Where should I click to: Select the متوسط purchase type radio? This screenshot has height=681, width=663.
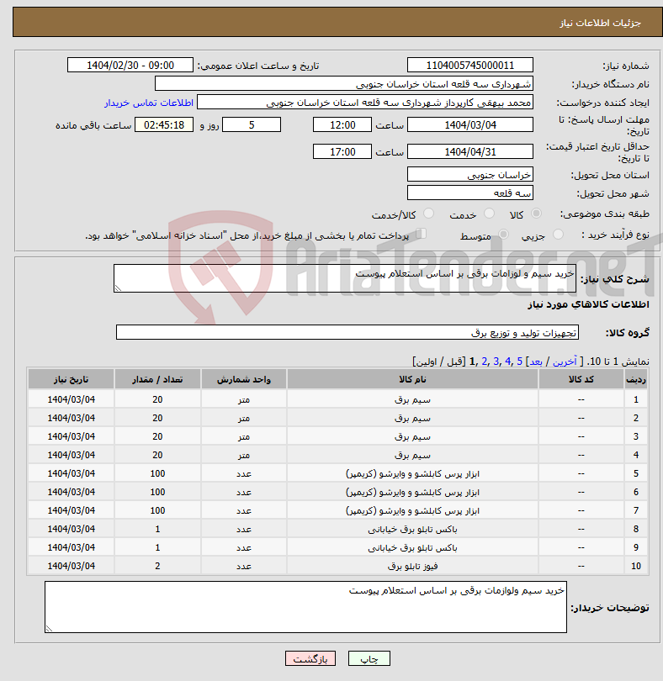(x=503, y=235)
